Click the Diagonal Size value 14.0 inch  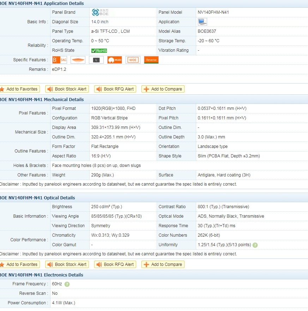tap(100, 22)
